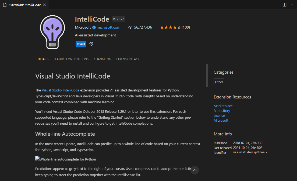297x181 pixels.
Task: Open the More Actions ellipsis menu
Action: tap(291, 5)
